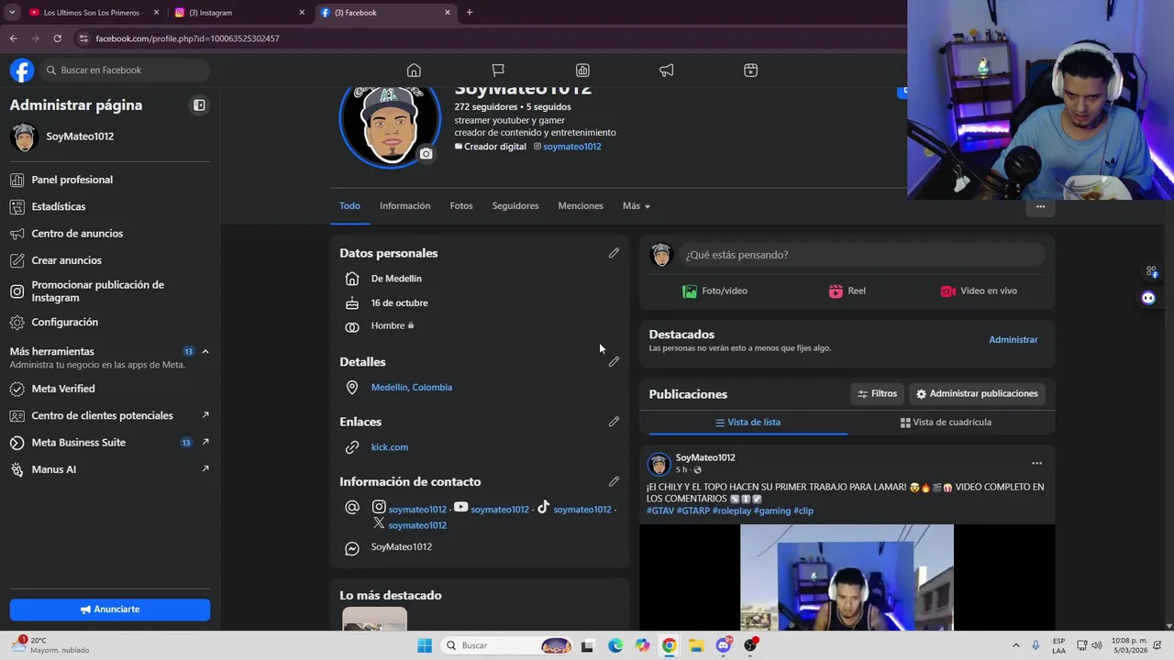Open the post video thumbnail
This screenshot has width=1174, height=660.
847,577
